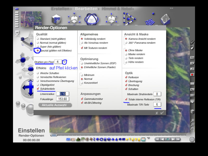Image resolution: width=208 pixels, height=156 pixels.
Task: Create a tree object
Action: coord(83,139)
